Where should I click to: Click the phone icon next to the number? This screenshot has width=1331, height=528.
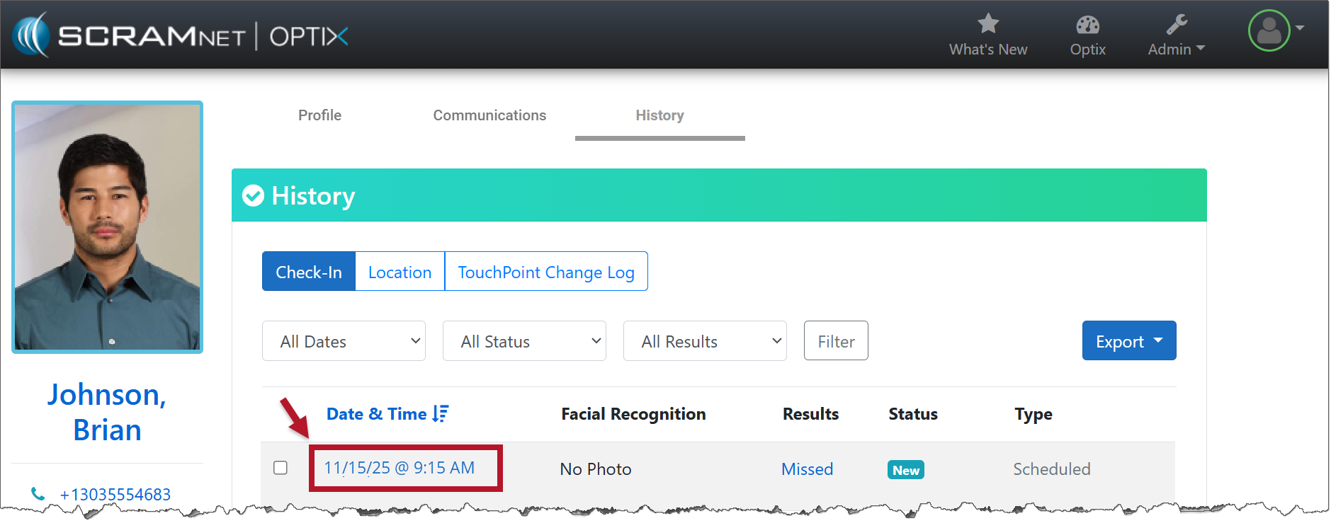[x=38, y=494]
